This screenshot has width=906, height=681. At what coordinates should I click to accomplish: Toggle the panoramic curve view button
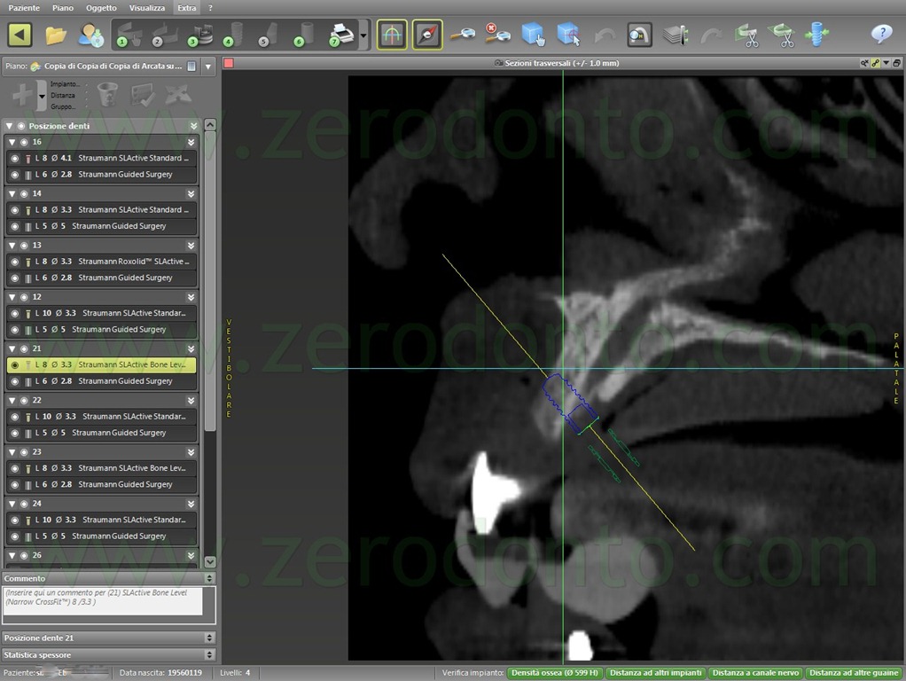click(392, 35)
